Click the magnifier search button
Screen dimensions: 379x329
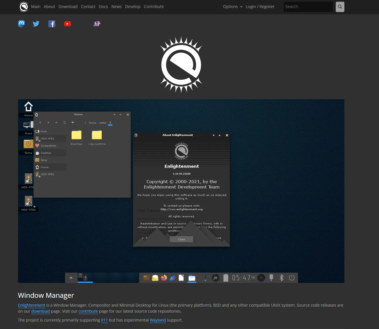(340, 7)
